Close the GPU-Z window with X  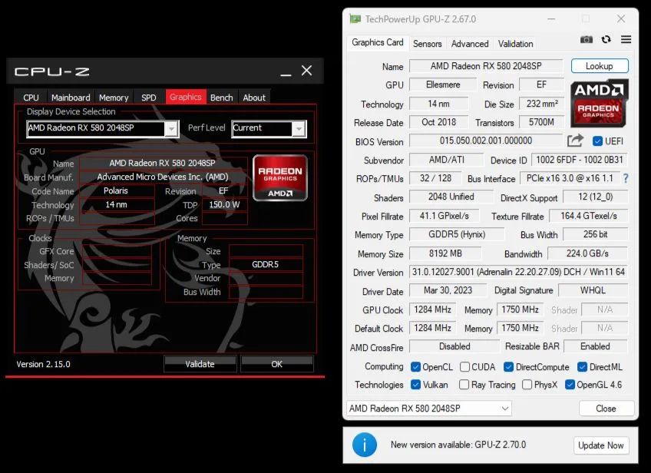tap(621, 18)
